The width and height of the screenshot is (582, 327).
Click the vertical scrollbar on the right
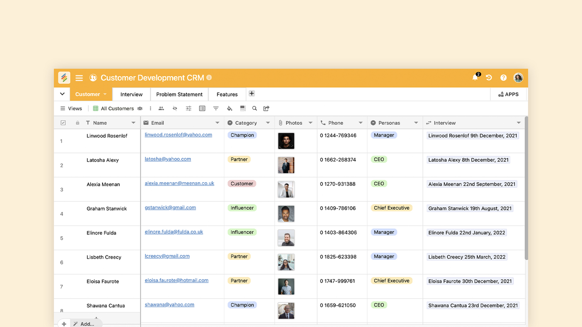pyautogui.click(x=526, y=187)
